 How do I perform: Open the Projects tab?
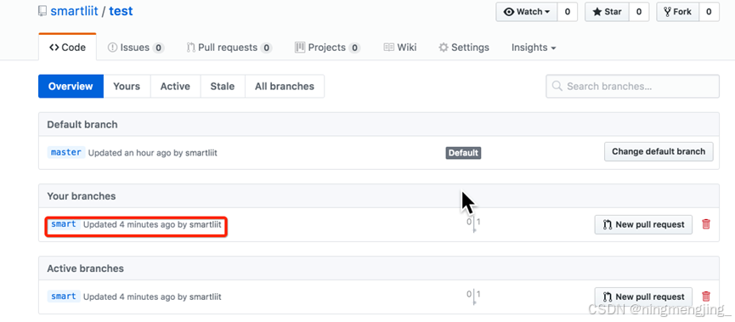[327, 48]
